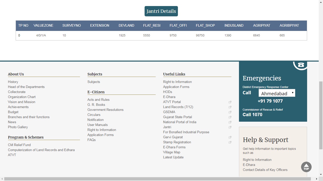
Task: Open the CM Relief Fund link
Action: (x=19, y=145)
